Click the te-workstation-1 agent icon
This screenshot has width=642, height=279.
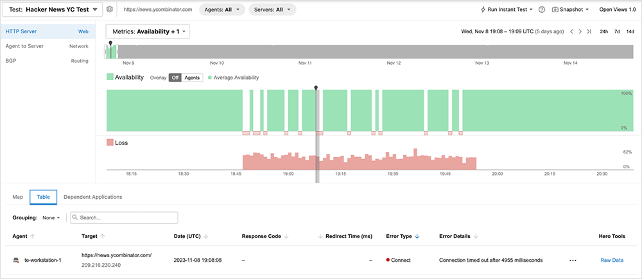17,260
